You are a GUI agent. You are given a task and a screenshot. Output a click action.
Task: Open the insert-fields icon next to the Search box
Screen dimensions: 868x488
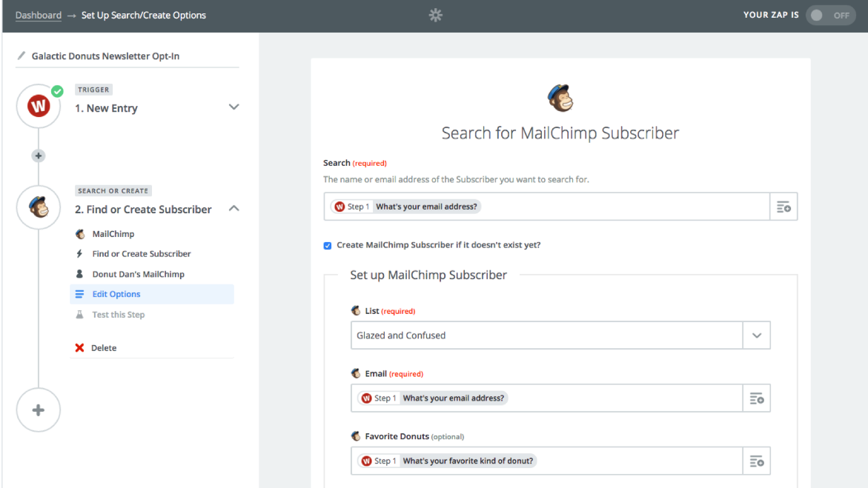(x=783, y=206)
